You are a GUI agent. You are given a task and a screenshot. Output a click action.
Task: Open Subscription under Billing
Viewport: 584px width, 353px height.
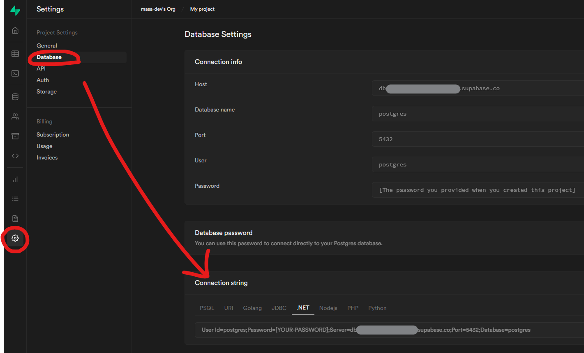point(53,134)
